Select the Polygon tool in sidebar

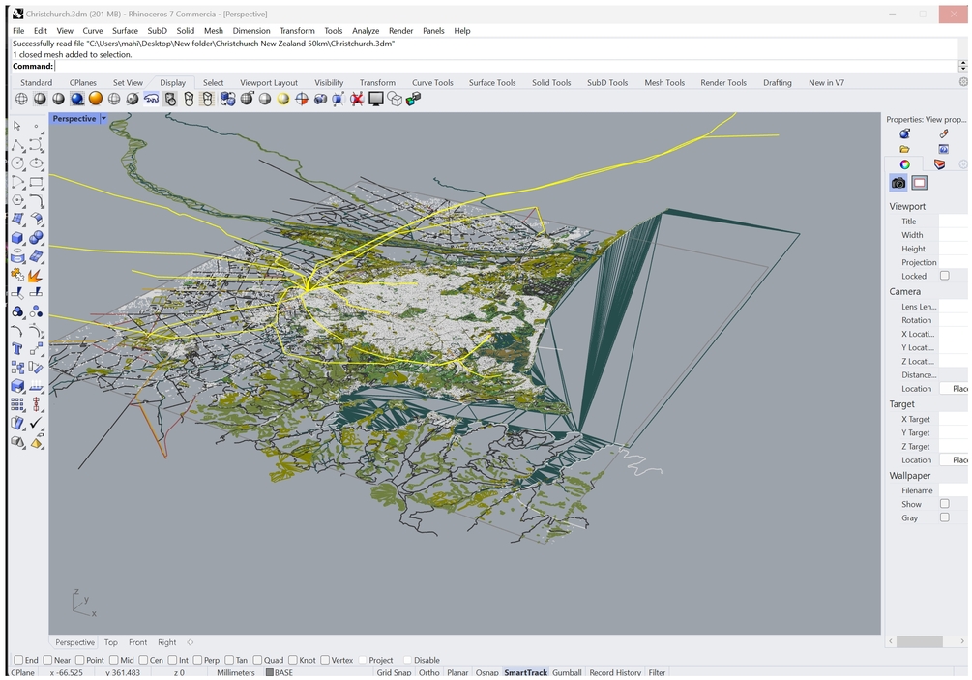[17, 201]
